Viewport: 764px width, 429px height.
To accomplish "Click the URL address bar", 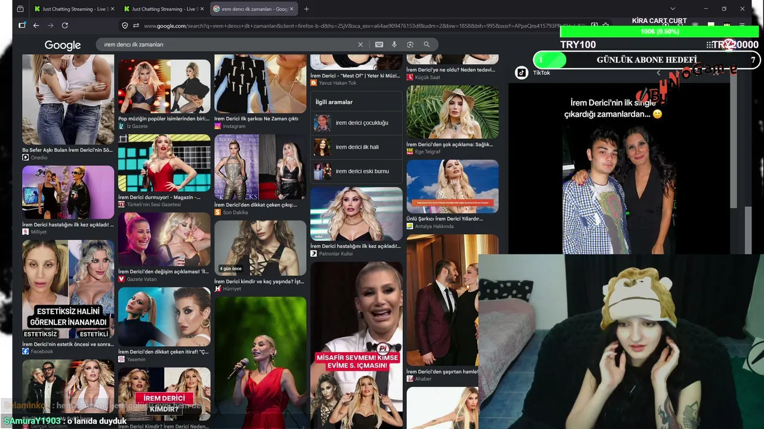I will coord(364,26).
